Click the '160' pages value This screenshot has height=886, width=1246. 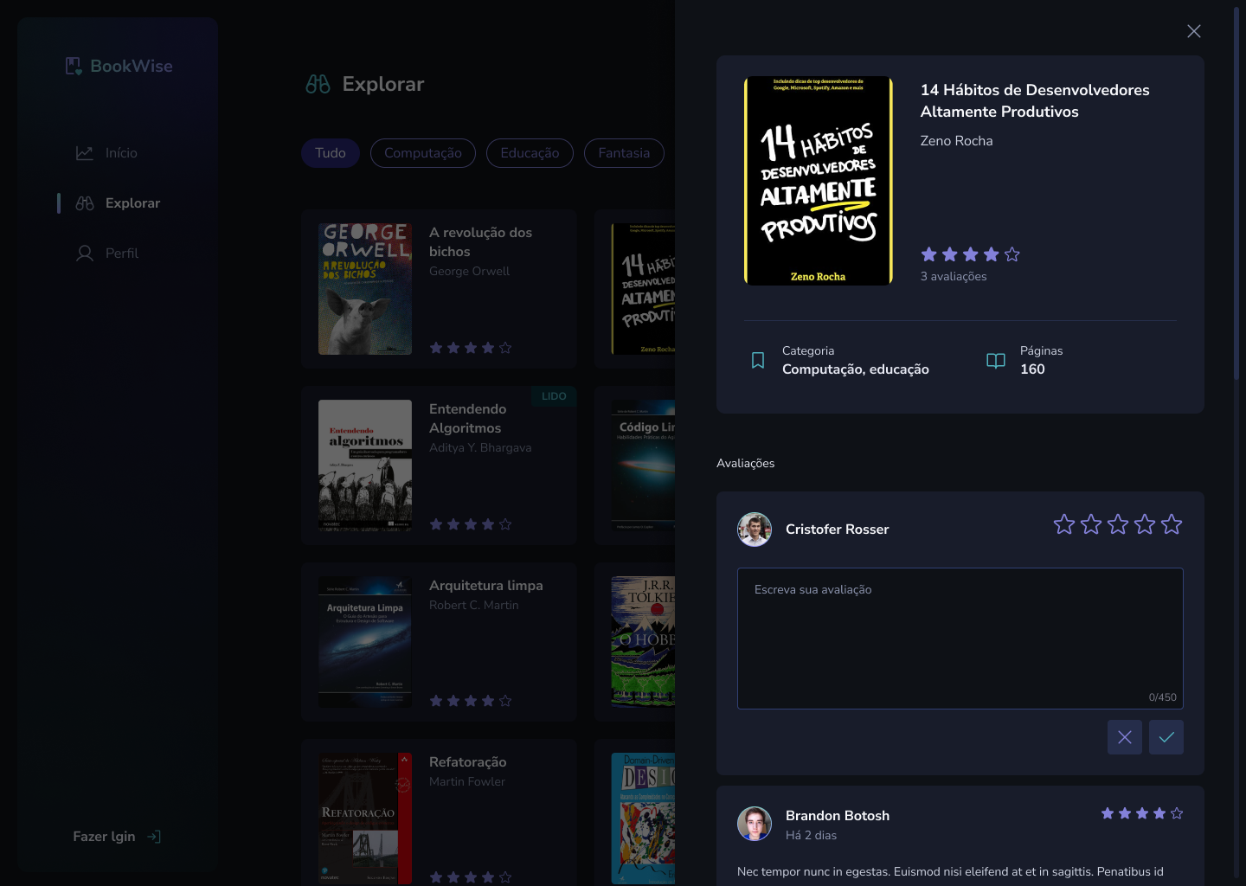1032,369
